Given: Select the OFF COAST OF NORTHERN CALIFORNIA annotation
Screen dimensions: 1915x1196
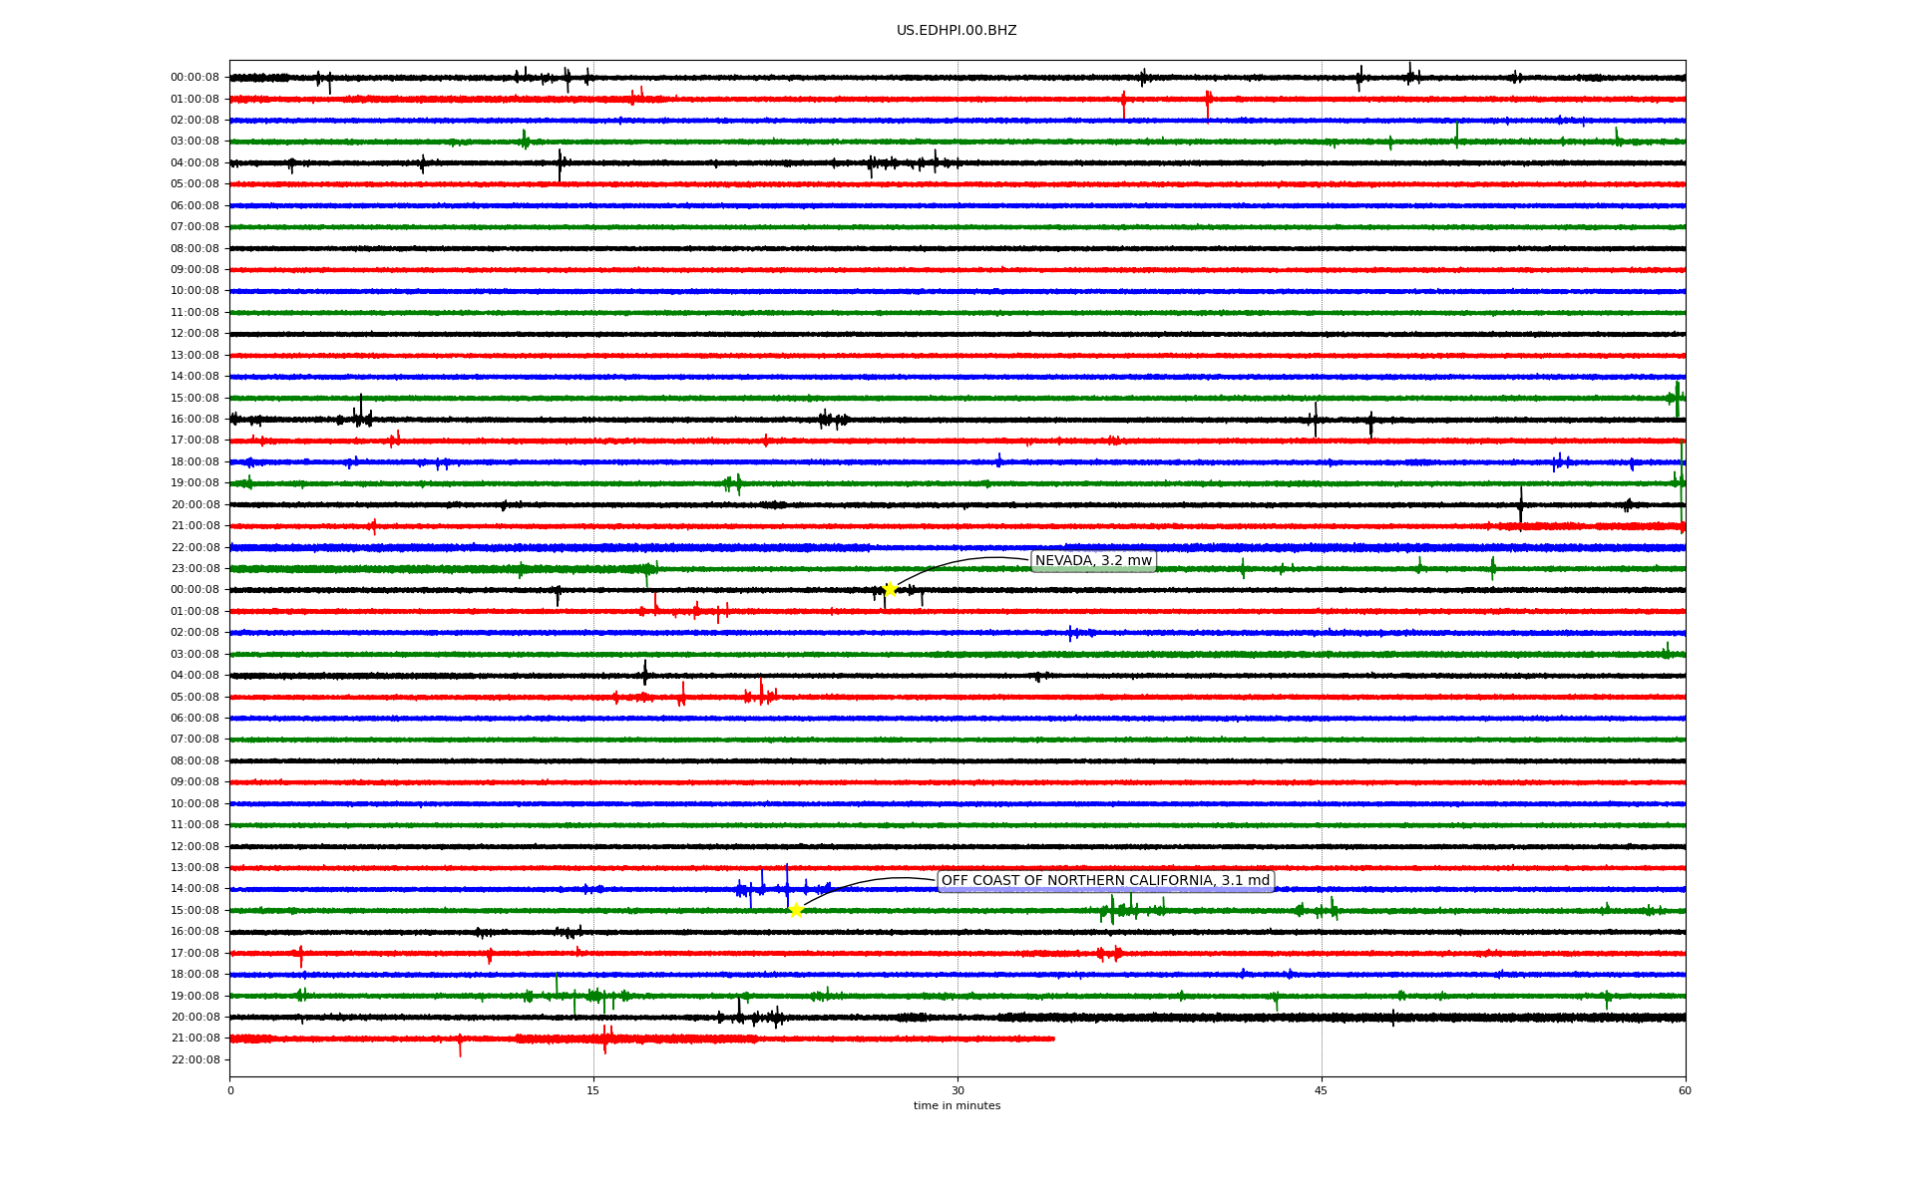Looking at the screenshot, I should point(1106,881).
